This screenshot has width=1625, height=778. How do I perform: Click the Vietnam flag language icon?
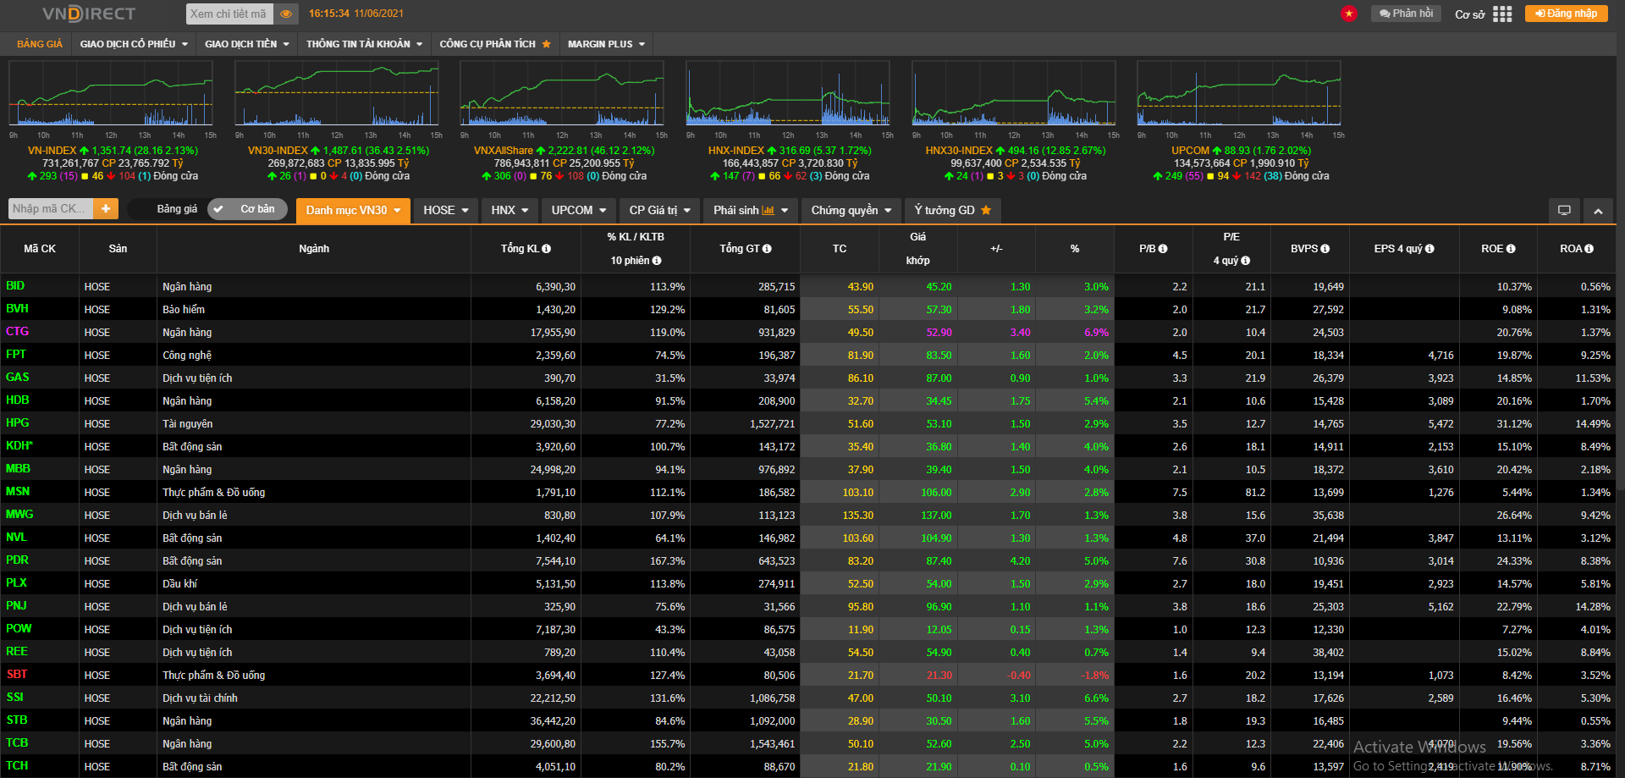1349,14
